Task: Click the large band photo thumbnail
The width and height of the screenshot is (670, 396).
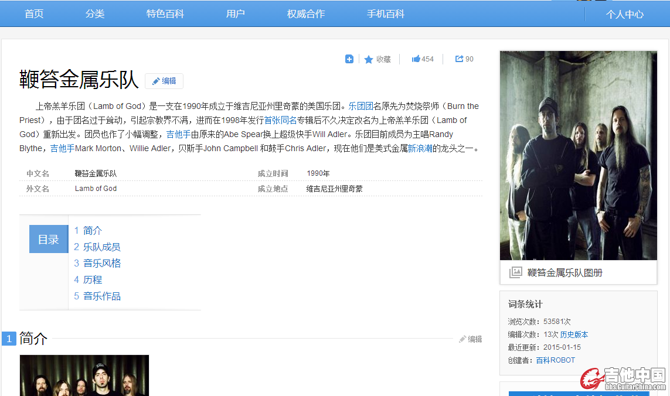Action: pos(578,155)
